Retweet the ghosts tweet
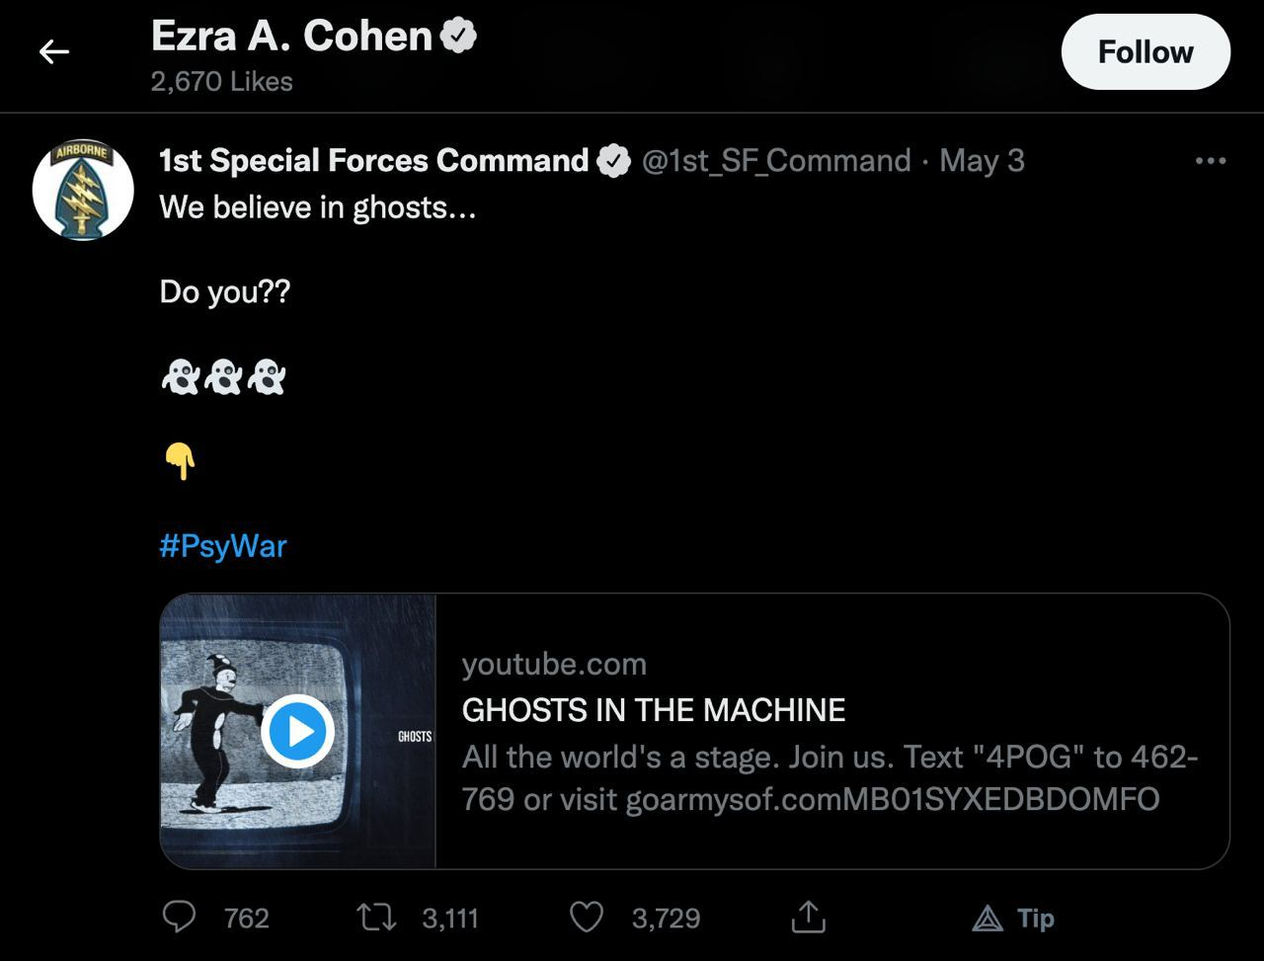This screenshot has width=1264, height=961. (x=376, y=918)
